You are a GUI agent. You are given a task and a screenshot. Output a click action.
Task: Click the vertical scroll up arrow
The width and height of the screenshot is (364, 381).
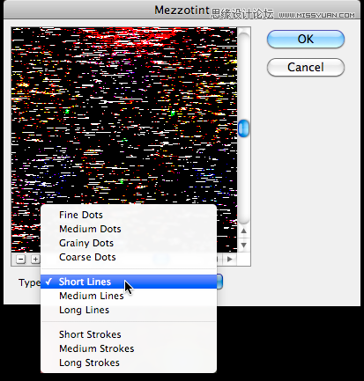tap(243, 231)
